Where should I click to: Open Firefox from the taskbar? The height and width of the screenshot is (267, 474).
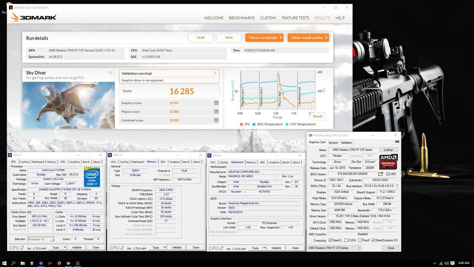click(59, 263)
